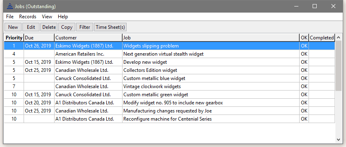
Task: Click priority 1 cell in highlighted row
Action: pos(14,46)
